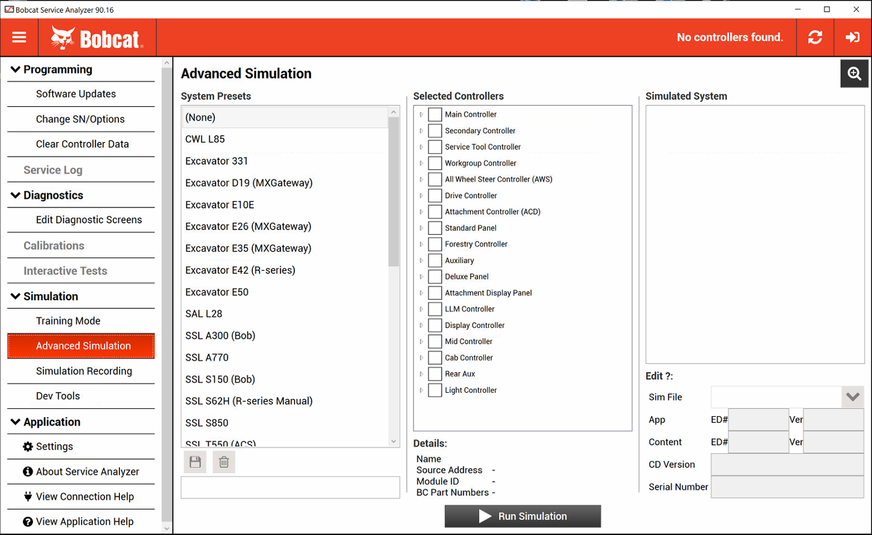
Task: Open Dev Tools
Action: 81,396
